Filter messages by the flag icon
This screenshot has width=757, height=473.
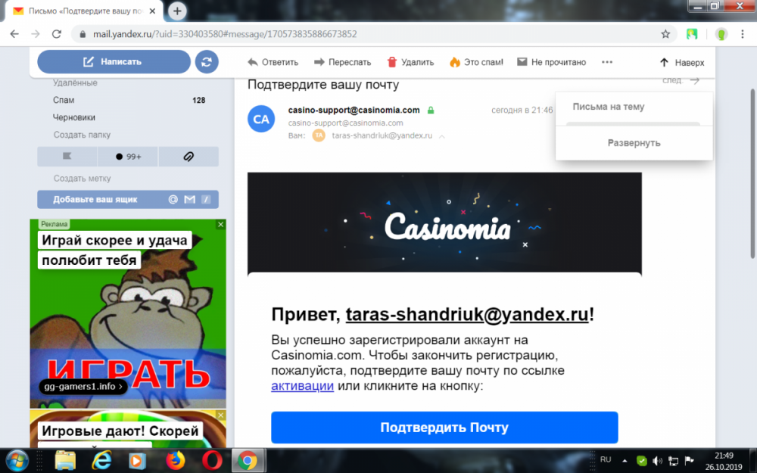(67, 157)
